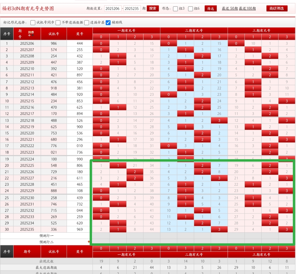The image size is (296, 274).
Task: Tick the 组6 checkbox
Action: [x=190, y=9]
